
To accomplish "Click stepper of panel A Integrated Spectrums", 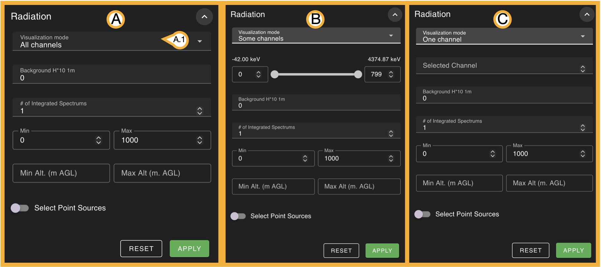I will coord(199,111).
